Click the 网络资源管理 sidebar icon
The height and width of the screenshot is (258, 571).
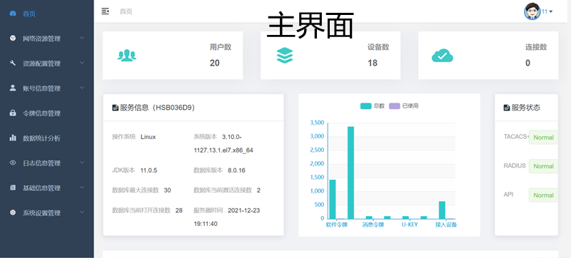click(x=13, y=38)
